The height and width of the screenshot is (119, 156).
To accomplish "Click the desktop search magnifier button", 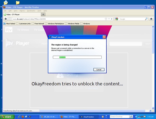I will pos(131,117).
